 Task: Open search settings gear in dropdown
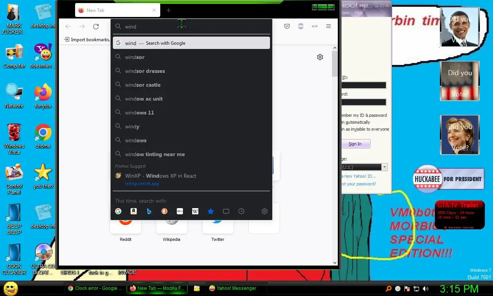pos(265,211)
